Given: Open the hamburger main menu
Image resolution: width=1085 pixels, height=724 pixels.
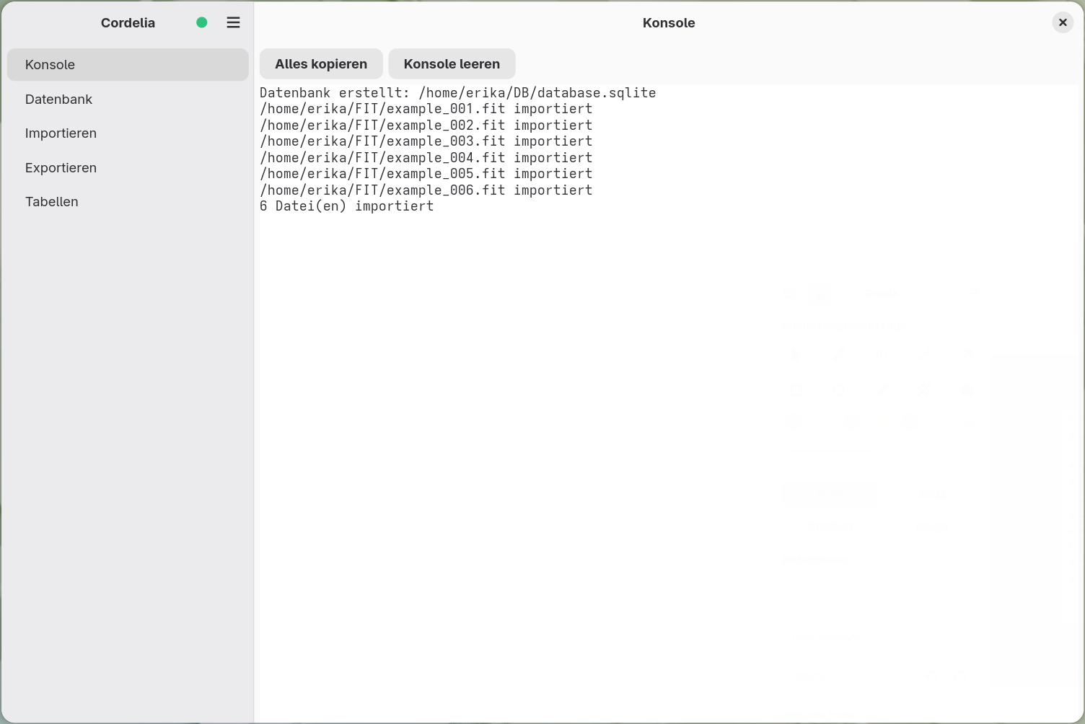Looking at the screenshot, I should [x=233, y=22].
